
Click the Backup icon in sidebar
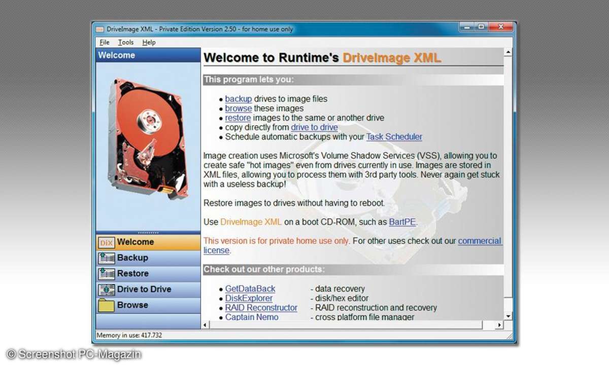point(106,258)
